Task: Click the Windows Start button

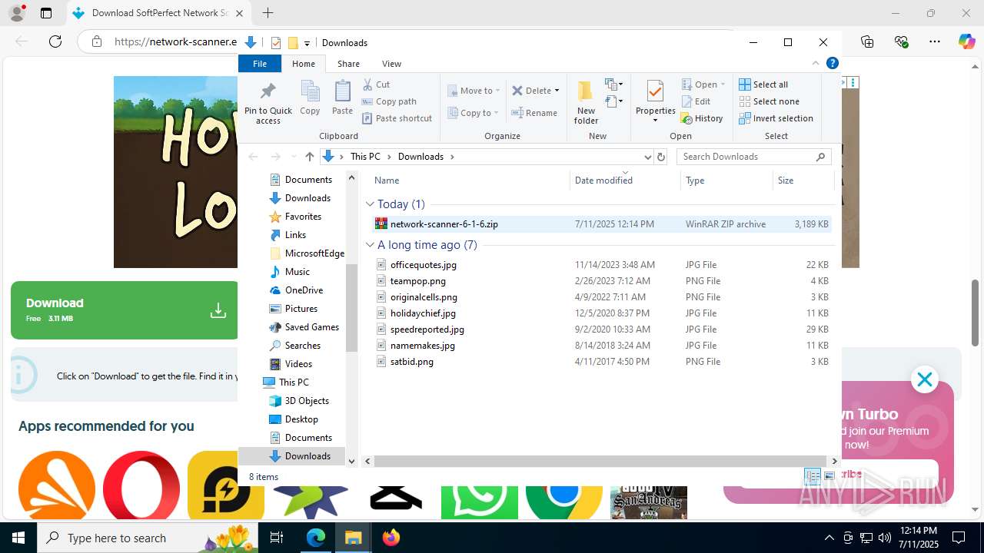Action: 18,538
